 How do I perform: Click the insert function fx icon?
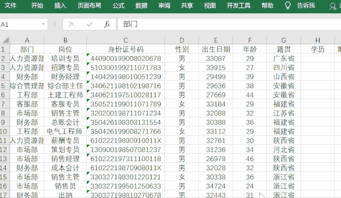(107, 24)
